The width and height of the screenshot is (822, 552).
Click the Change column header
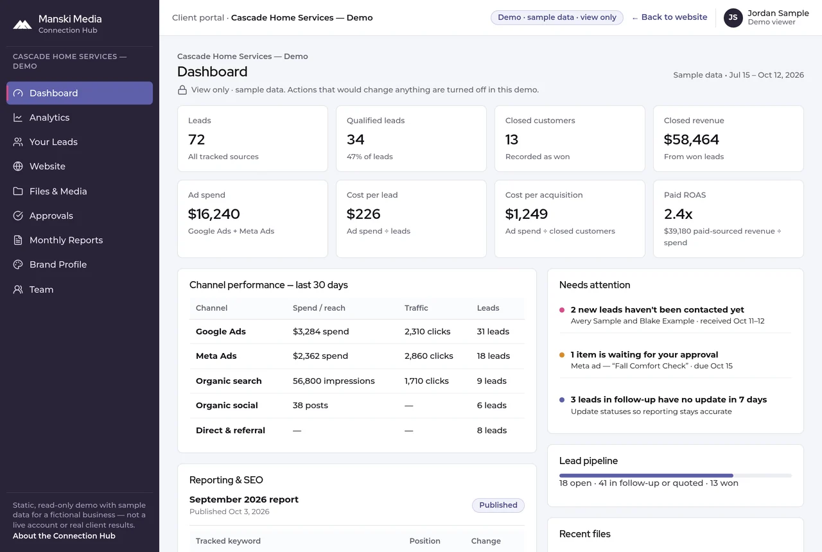[x=486, y=541]
